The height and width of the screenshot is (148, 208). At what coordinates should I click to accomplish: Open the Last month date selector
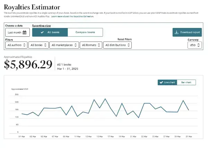point(17,32)
